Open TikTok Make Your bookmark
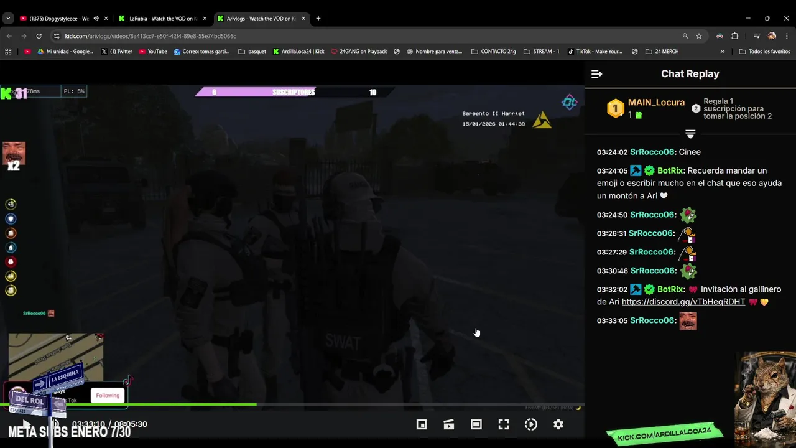796x448 pixels. point(595,52)
